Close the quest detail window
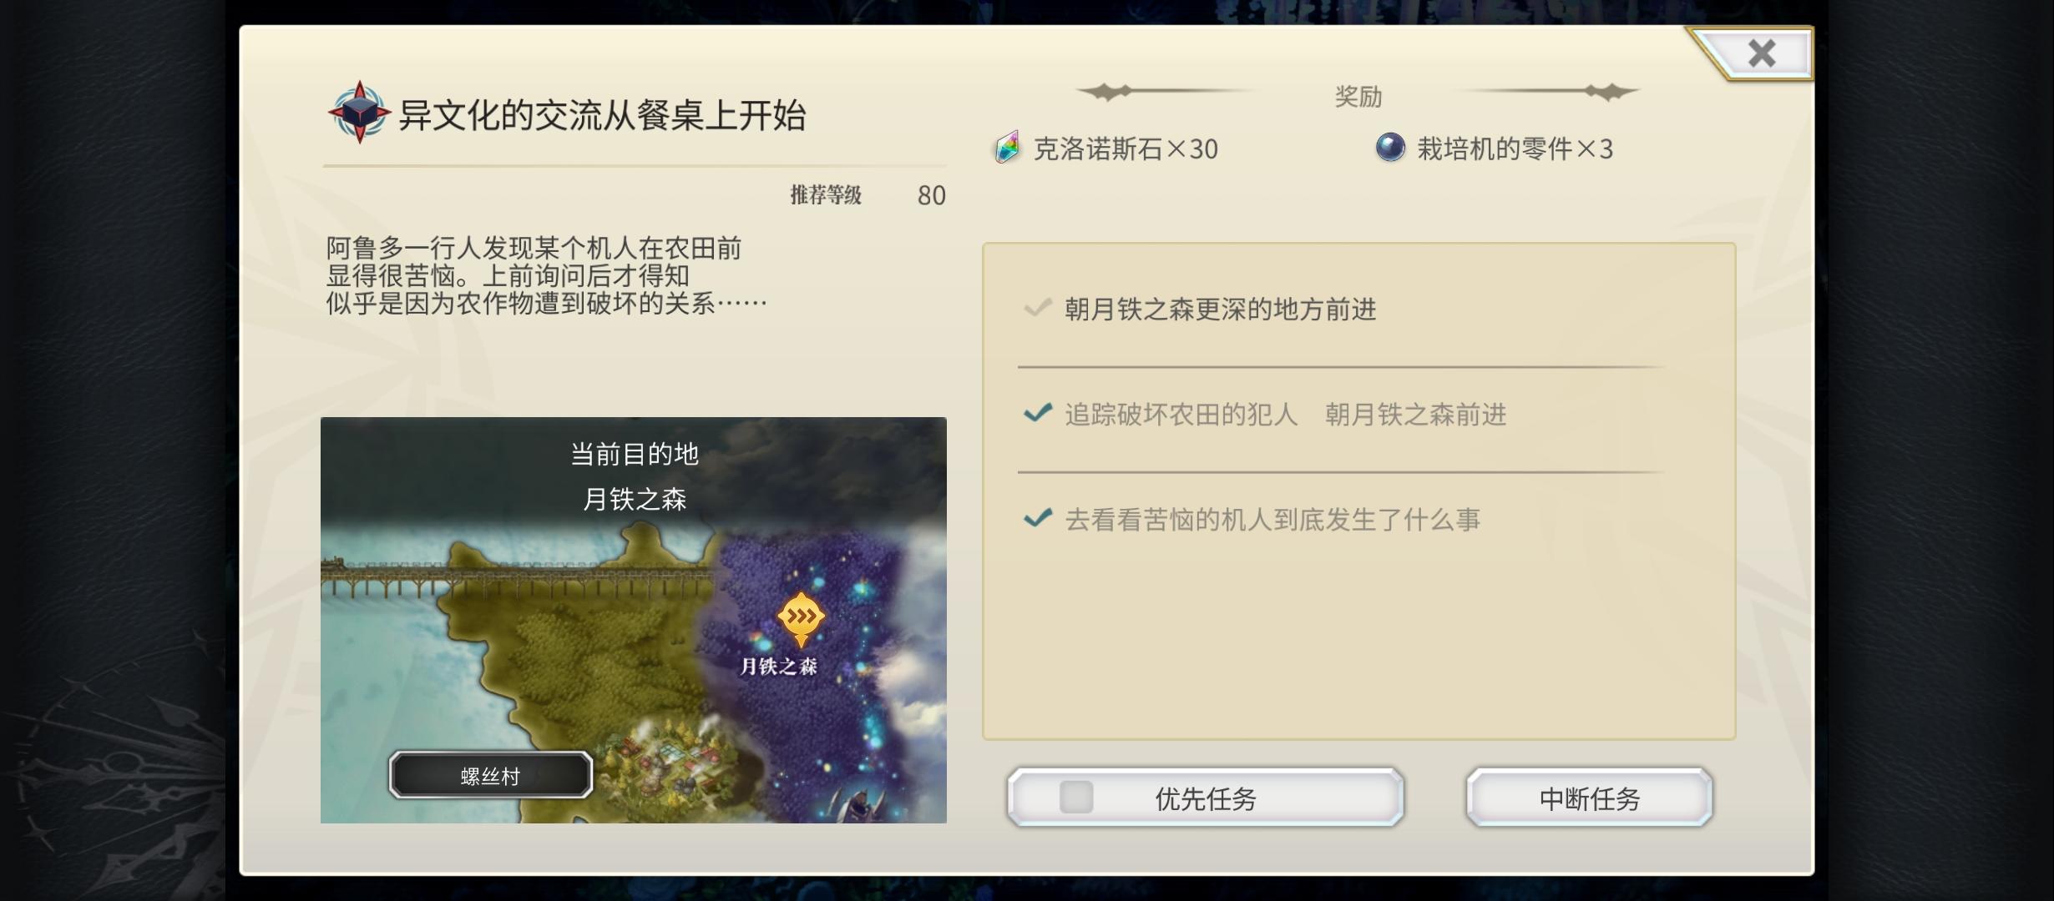Screen dimensions: 2054x901 click(1760, 53)
